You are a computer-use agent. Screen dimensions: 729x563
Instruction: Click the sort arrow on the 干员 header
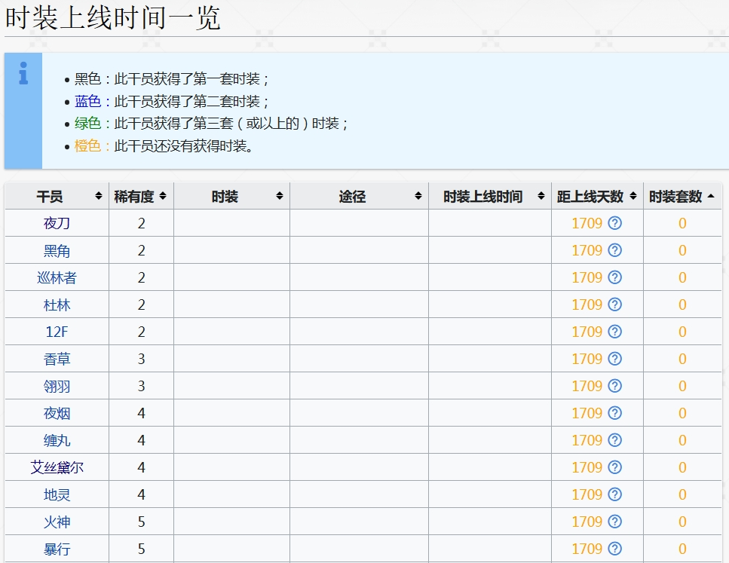click(99, 195)
